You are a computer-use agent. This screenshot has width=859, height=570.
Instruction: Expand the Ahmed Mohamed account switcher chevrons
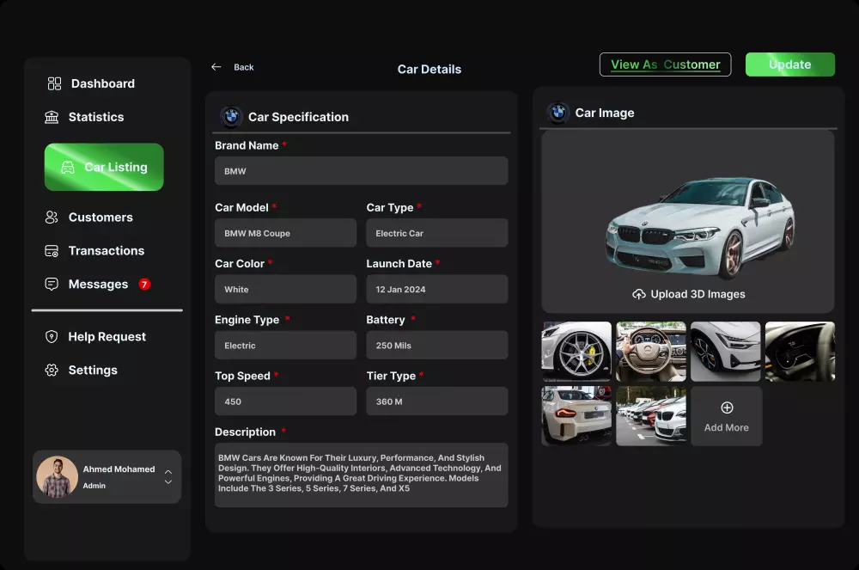(168, 477)
